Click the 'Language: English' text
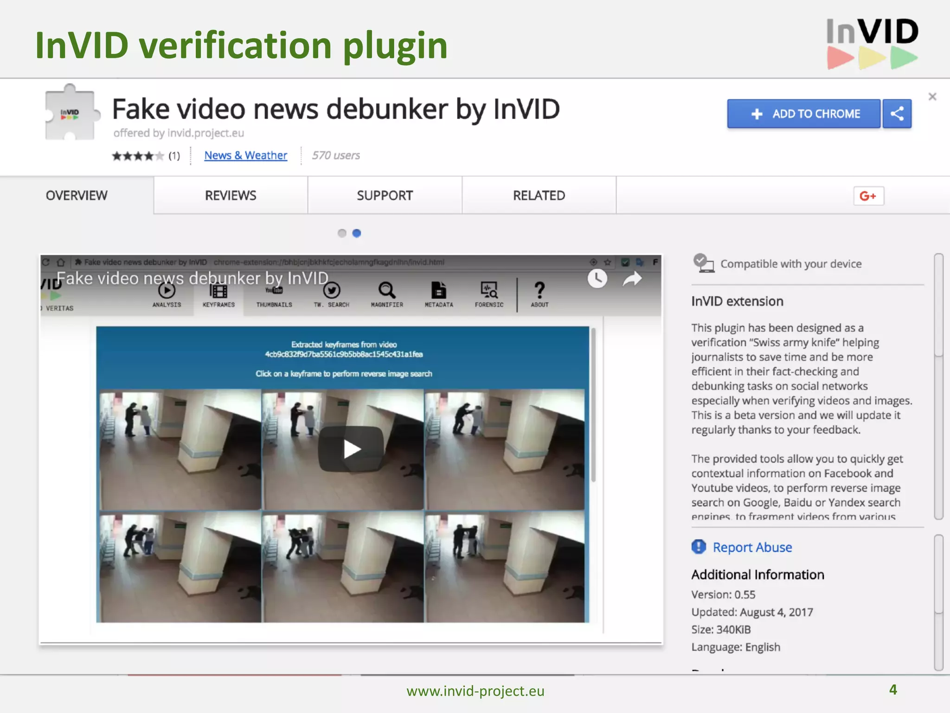 click(736, 647)
